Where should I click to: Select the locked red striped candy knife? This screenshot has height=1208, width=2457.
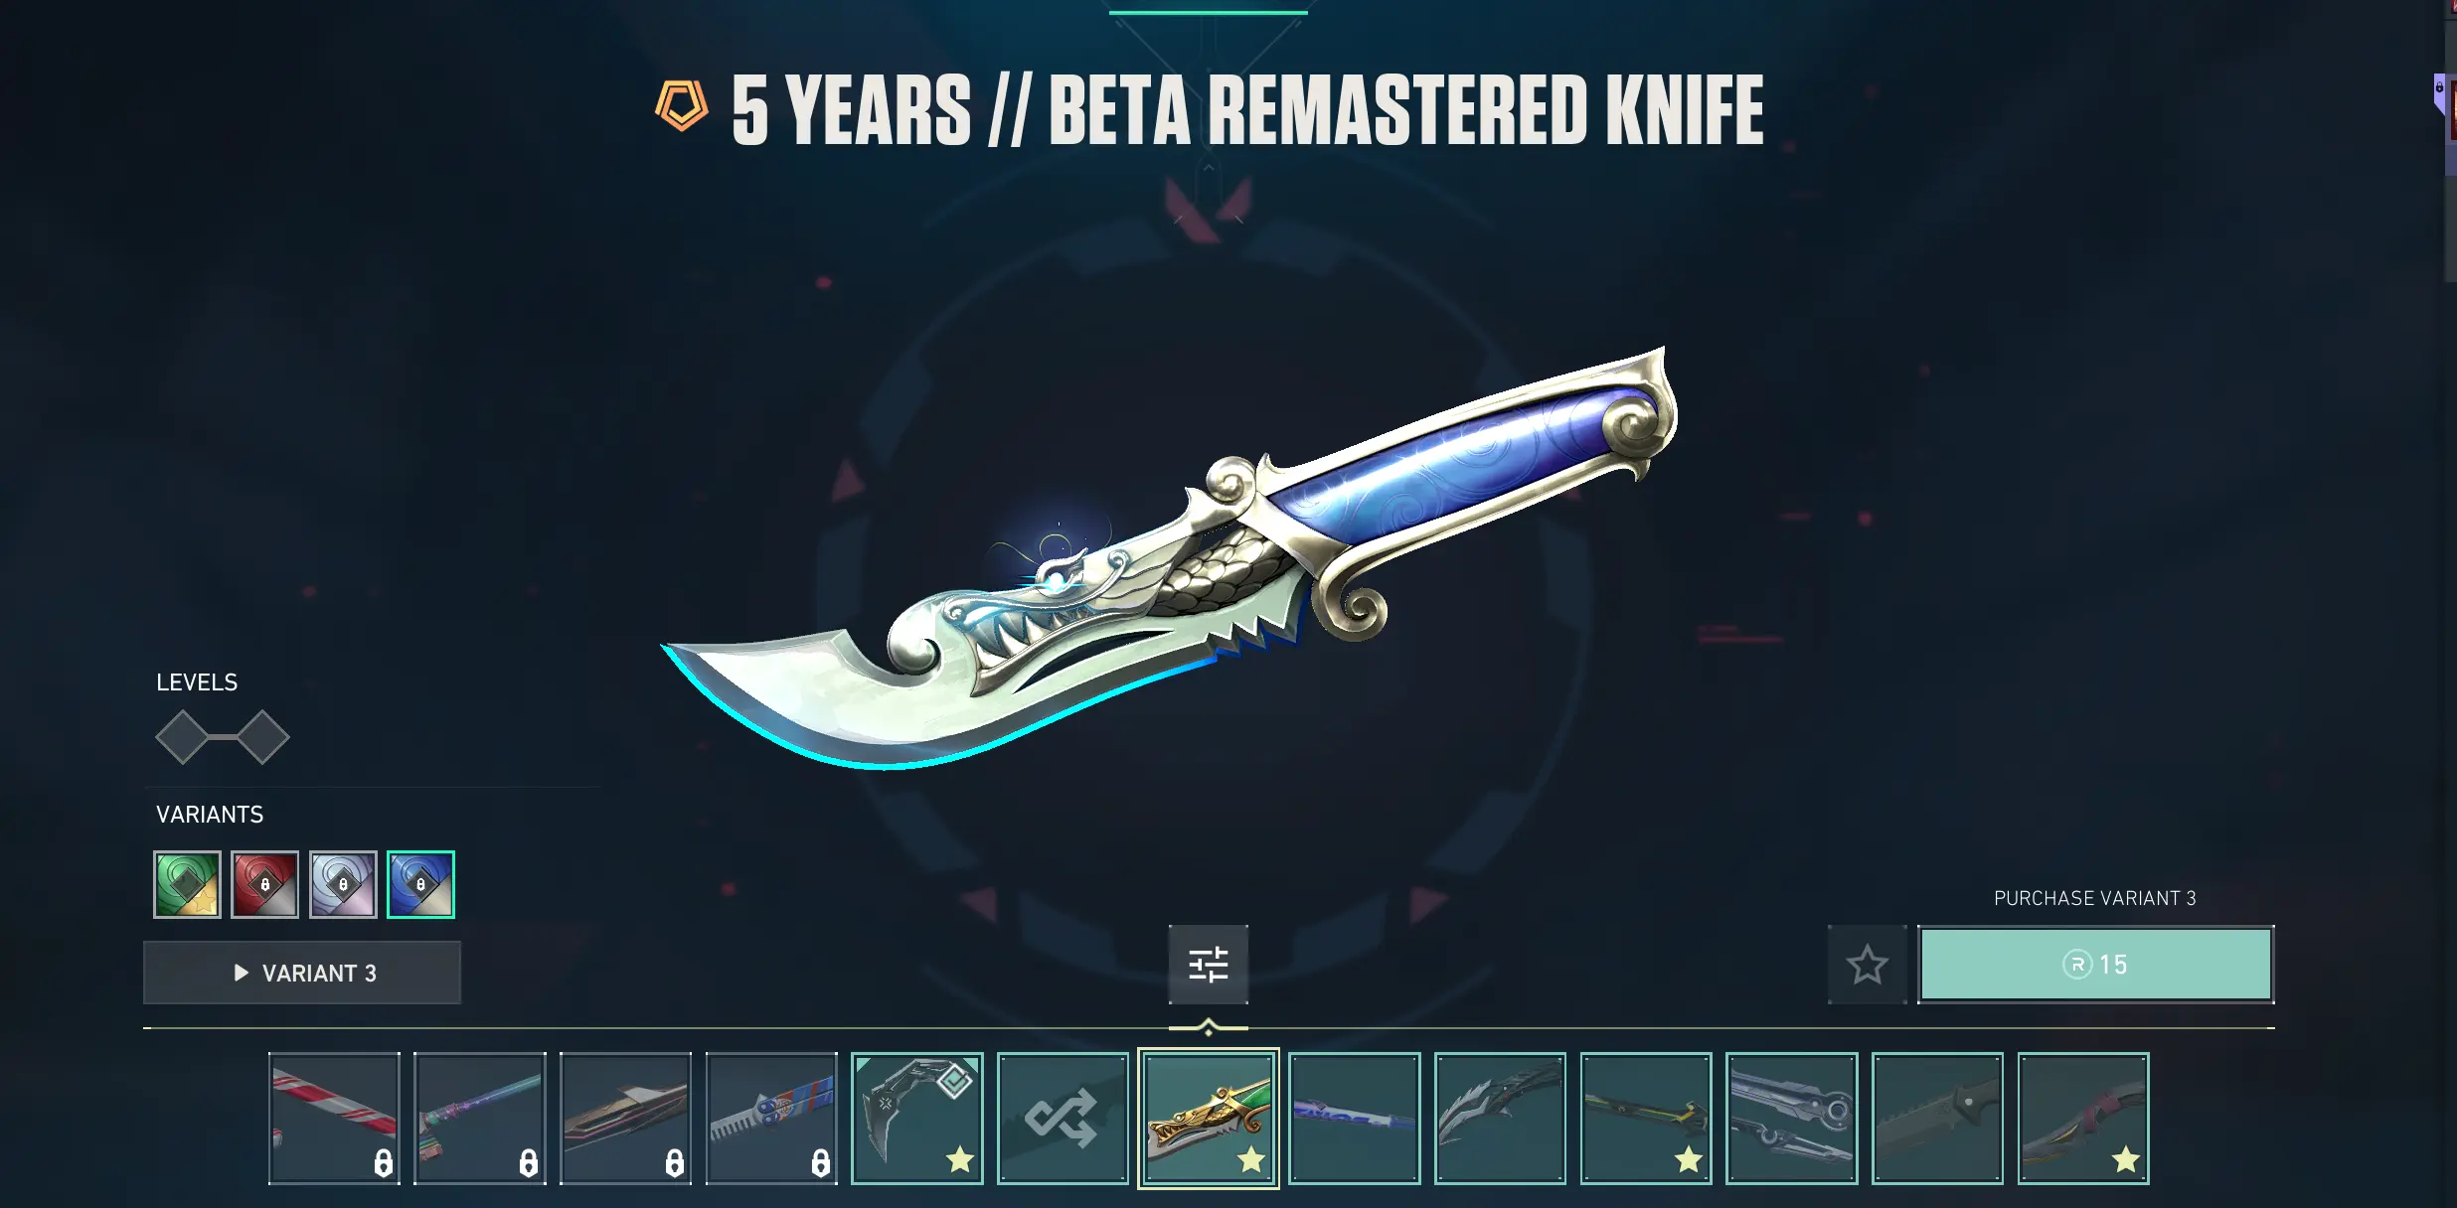tap(334, 1118)
